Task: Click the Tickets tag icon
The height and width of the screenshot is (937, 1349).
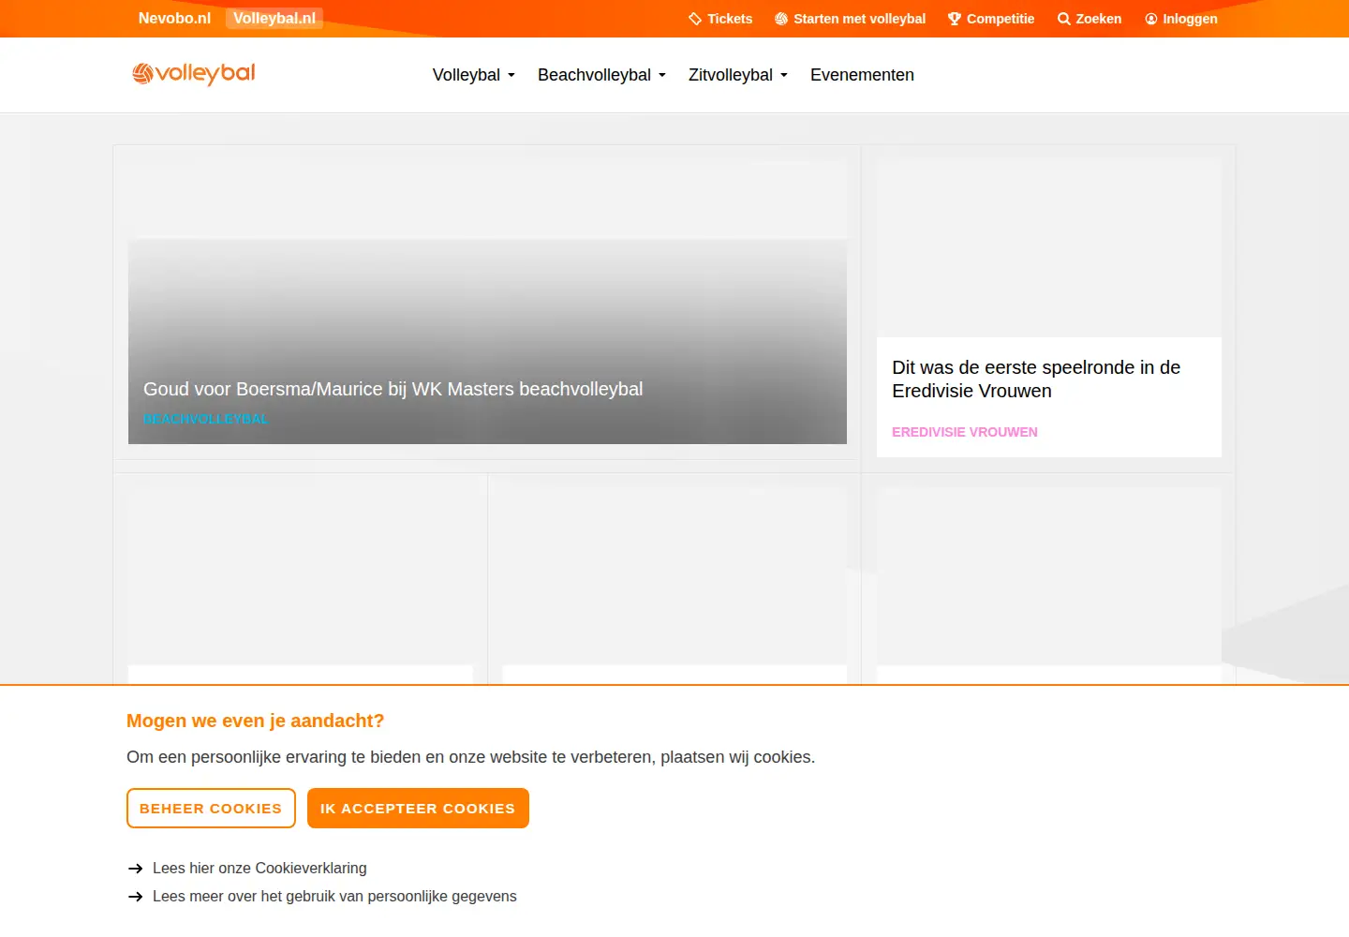Action: coord(695,19)
